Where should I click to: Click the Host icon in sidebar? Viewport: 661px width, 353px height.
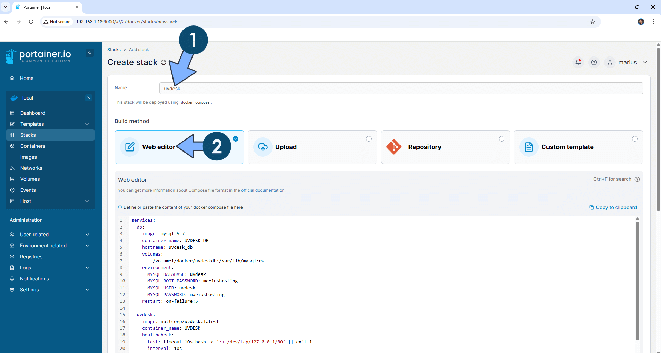[12, 201]
